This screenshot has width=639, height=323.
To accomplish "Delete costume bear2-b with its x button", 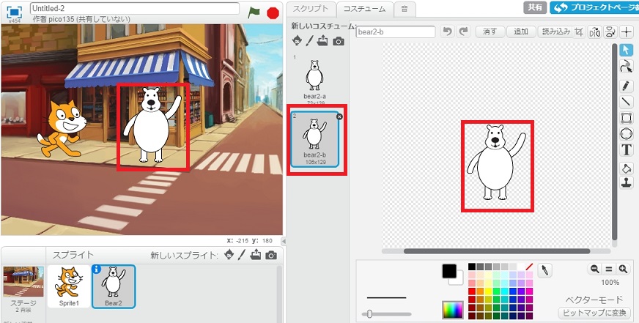I will (339, 117).
